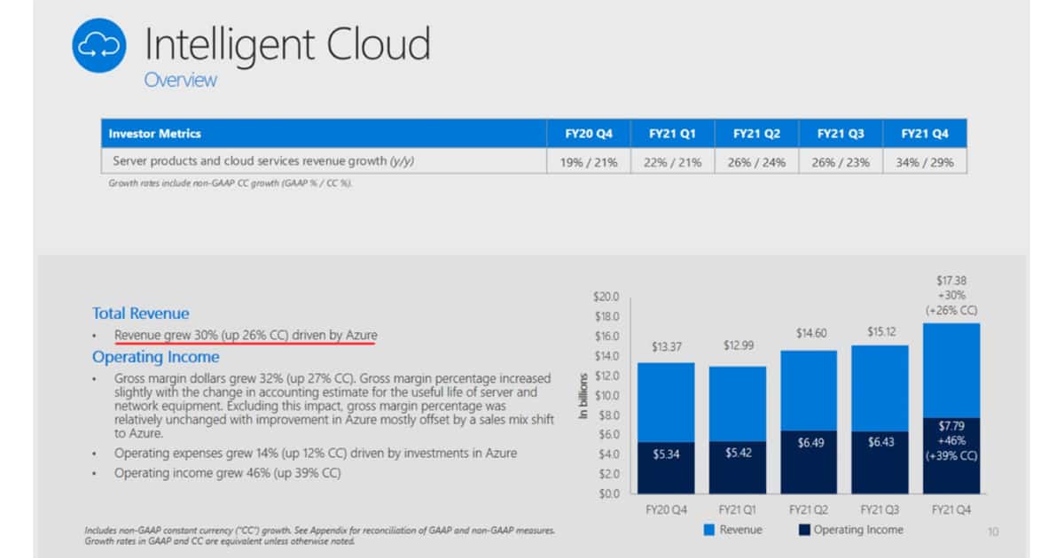Open the "Overview" subtitle link

pos(180,80)
